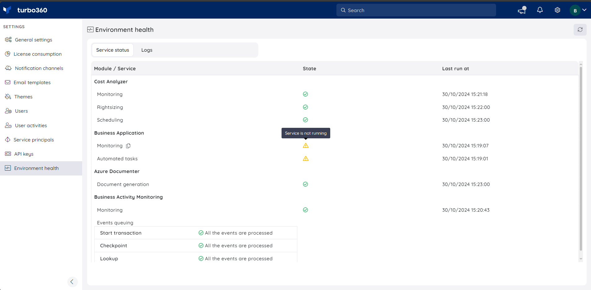Click the Azure Documenter group heading
The width and height of the screenshot is (591, 290).
[x=117, y=171]
